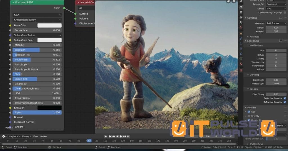This screenshot has width=288, height=151.
Task: Open the Texture properties checkerboard icon
Action: 241,70
